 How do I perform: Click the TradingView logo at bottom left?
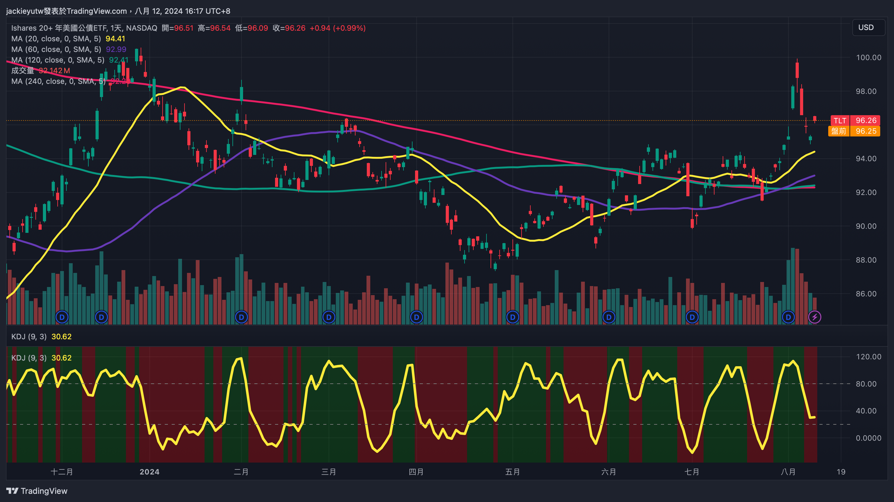tap(37, 490)
